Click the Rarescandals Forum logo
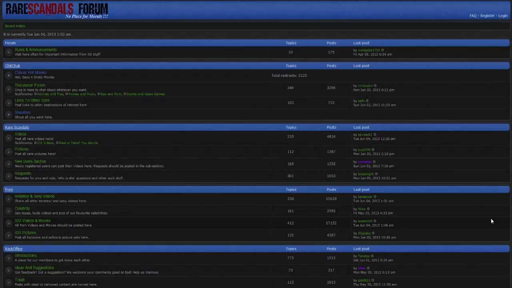 click(x=57, y=10)
